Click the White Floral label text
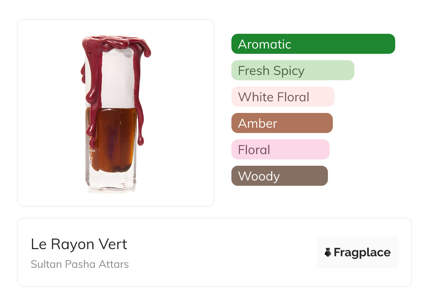 274,97
